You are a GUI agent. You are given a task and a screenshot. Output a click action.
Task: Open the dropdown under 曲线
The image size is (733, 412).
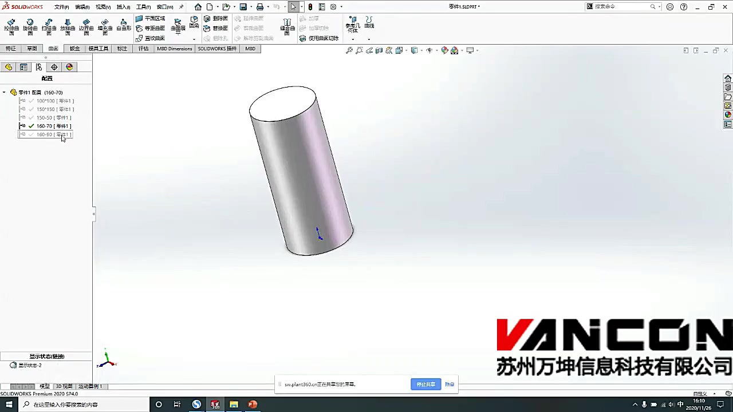(x=369, y=39)
